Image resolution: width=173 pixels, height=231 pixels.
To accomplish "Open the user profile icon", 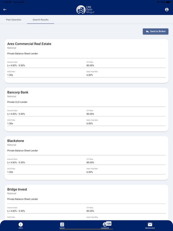I will [x=167, y=10].
